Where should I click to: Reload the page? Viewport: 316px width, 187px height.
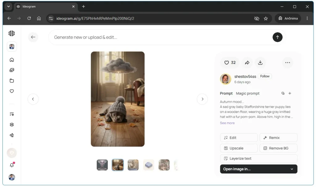coord(29,18)
